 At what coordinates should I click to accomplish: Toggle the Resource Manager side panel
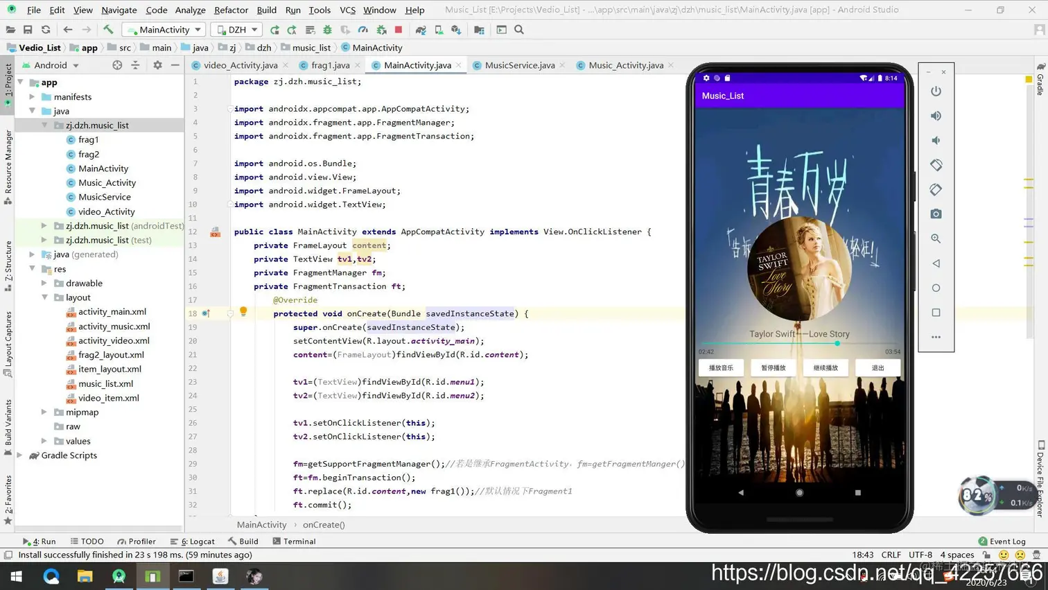point(8,166)
